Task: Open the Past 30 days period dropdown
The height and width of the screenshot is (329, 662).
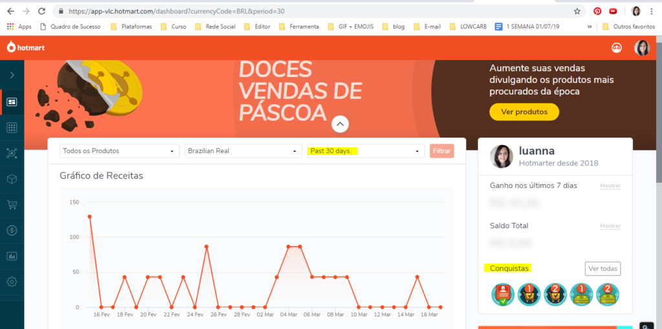Action: 365,151
